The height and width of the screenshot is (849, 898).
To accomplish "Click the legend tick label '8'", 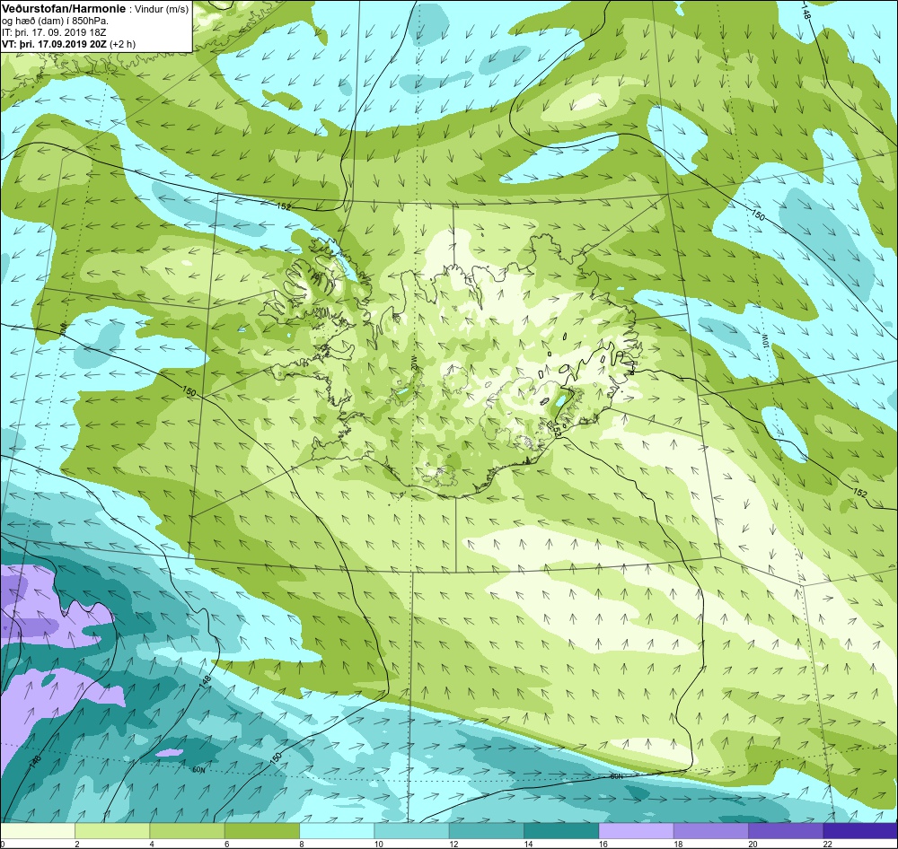I will (x=301, y=844).
